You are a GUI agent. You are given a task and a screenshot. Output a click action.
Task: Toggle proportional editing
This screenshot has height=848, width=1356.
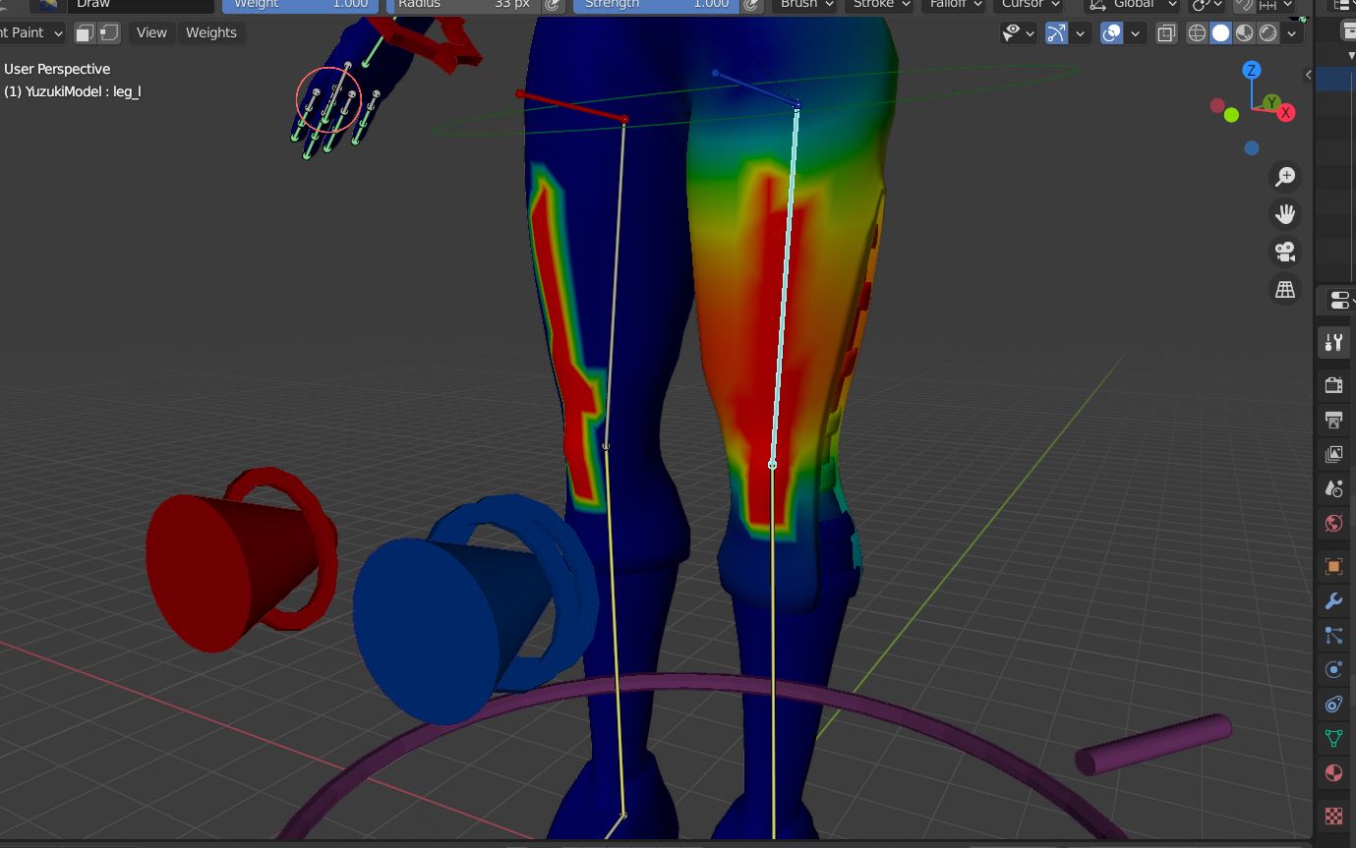(1055, 32)
